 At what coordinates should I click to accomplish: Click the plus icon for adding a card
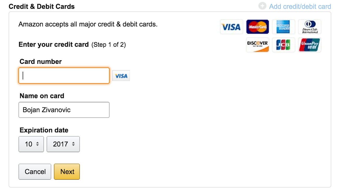coord(262,6)
